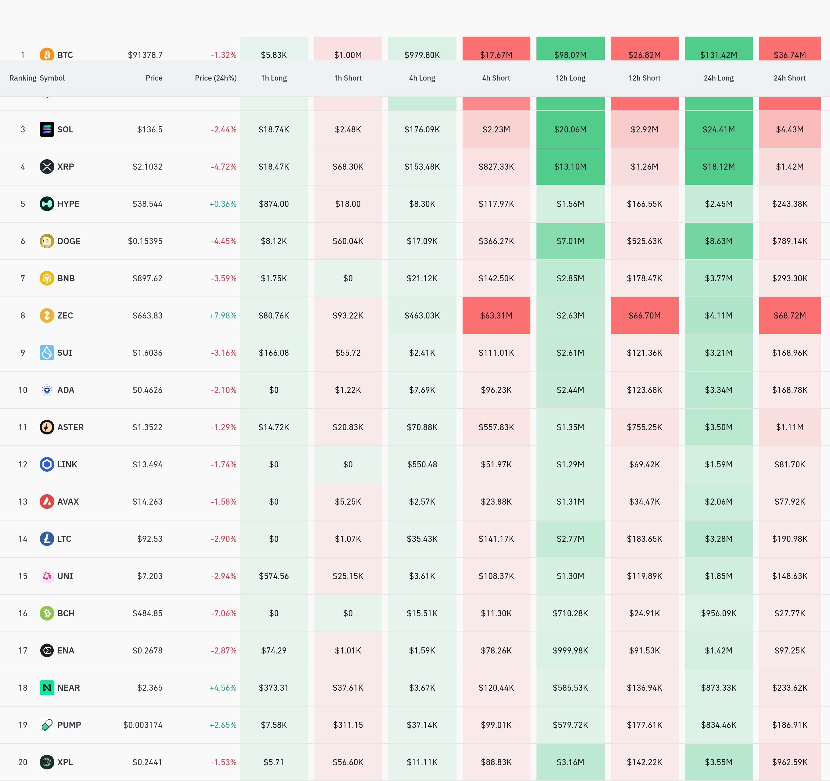
Task: Click the Bitcoin BTC coin icon
Action: (x=47, y=55)
